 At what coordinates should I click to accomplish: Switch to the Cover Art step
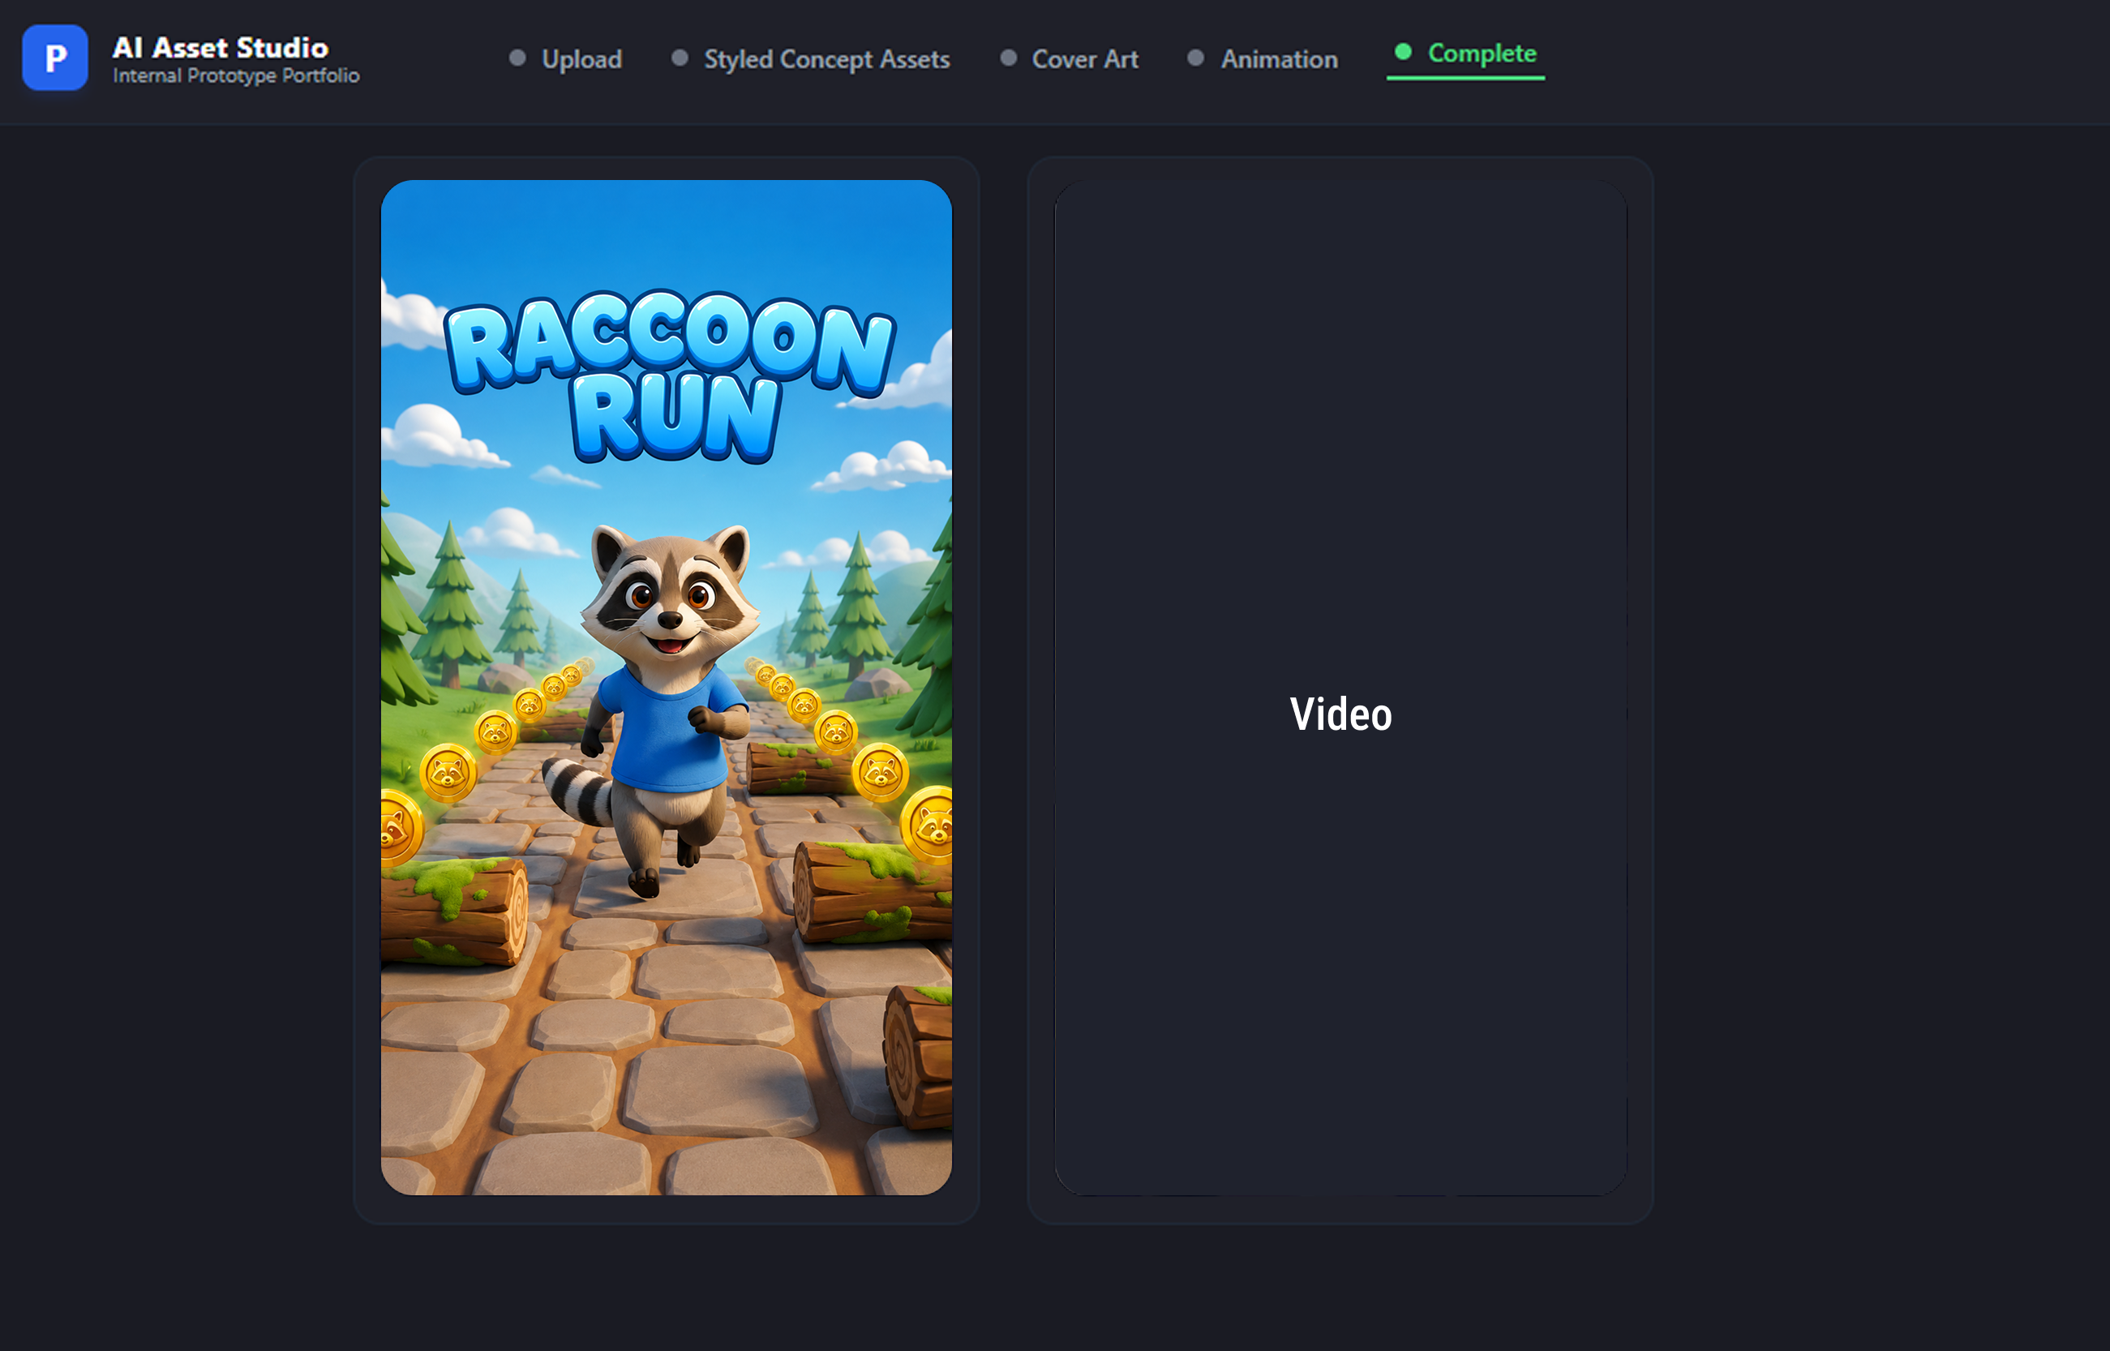pyautogui.click(x=1070, y=58)
